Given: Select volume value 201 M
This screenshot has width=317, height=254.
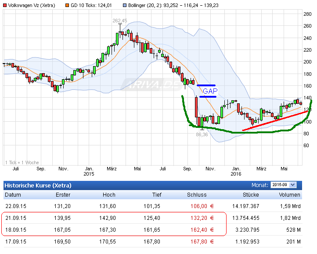Looking at the screenshot, I should tap(293, 241).
